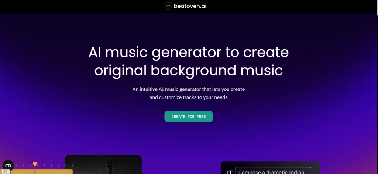
Task: Select the orange playhead marker on the timeline
Action: point(35,164)
